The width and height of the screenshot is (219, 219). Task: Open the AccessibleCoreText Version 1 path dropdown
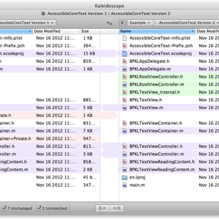pyautogui.click(x=27, y=23)
